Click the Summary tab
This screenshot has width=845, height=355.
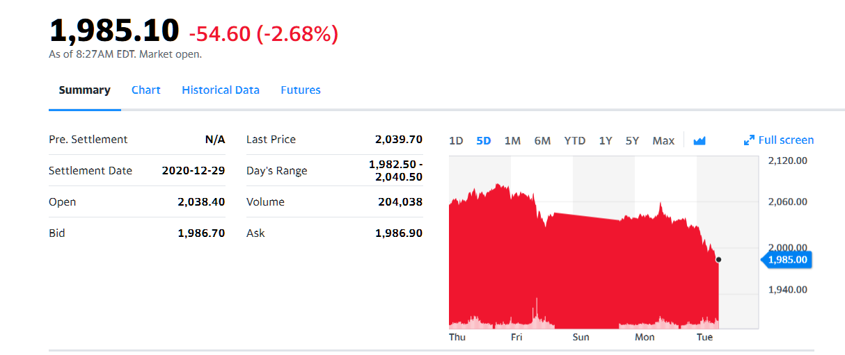(84, 90)
